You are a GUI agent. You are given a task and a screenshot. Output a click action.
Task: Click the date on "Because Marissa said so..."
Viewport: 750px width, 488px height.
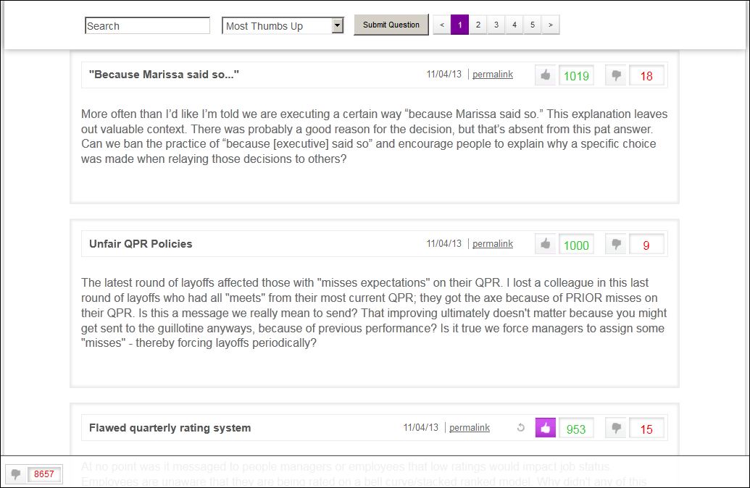pos(444,75)
